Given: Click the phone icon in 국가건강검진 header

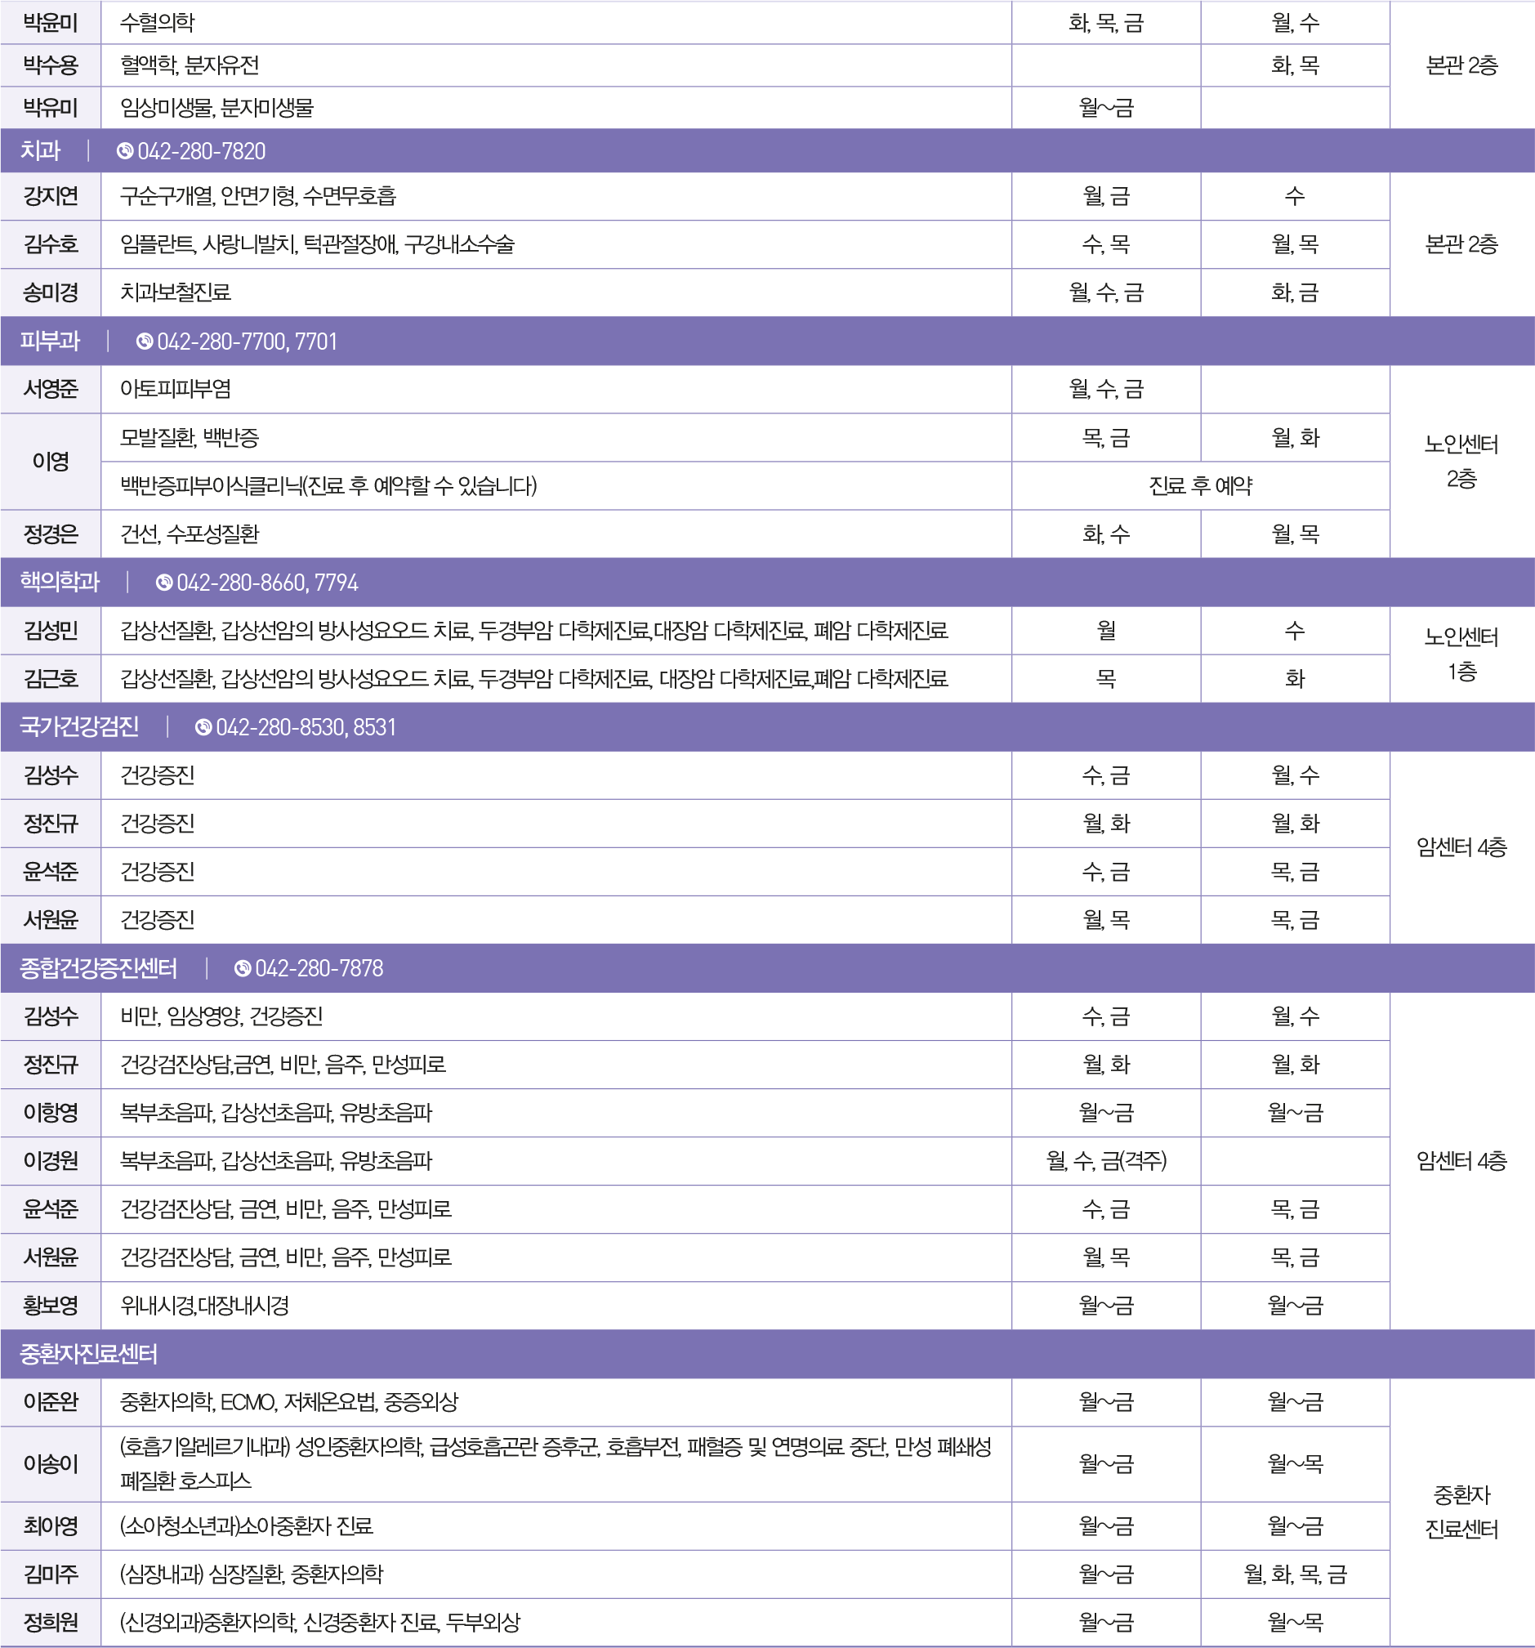Looking at the screenshot, I should [x=203, y=727].
